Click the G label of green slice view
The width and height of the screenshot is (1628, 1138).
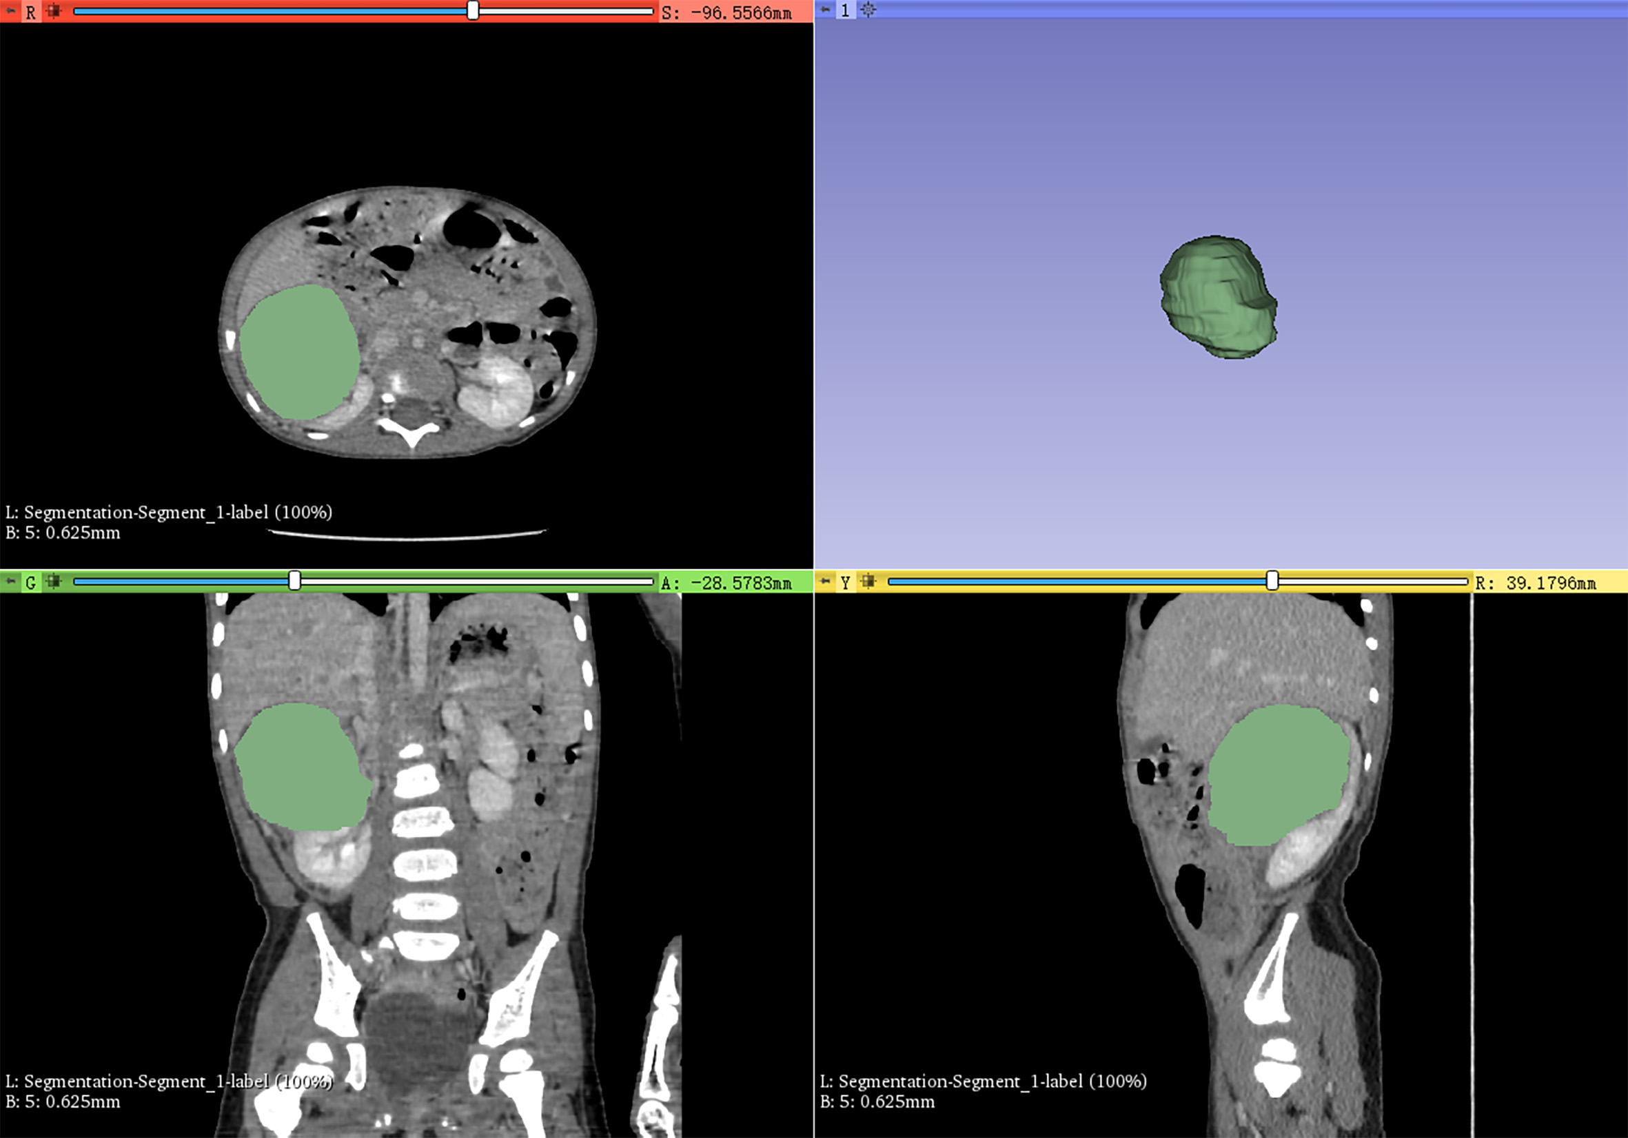[30, 583]
